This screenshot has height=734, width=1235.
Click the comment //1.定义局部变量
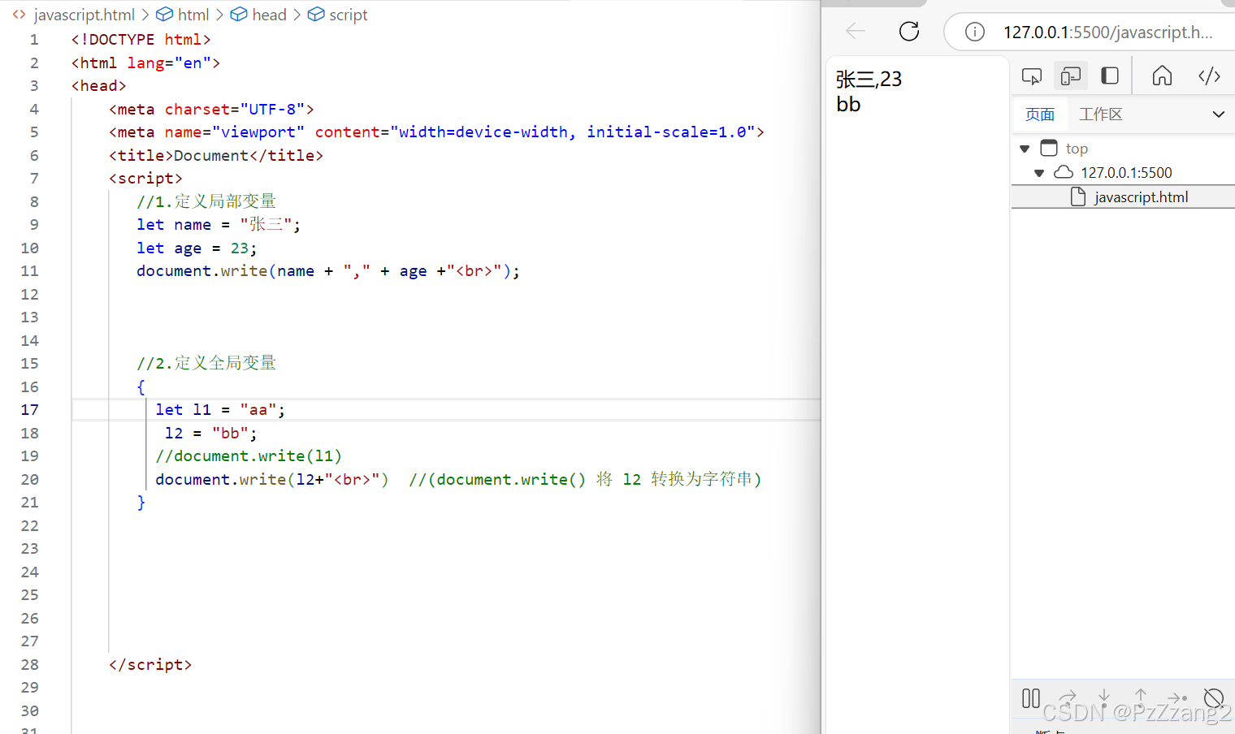(206, 201)
